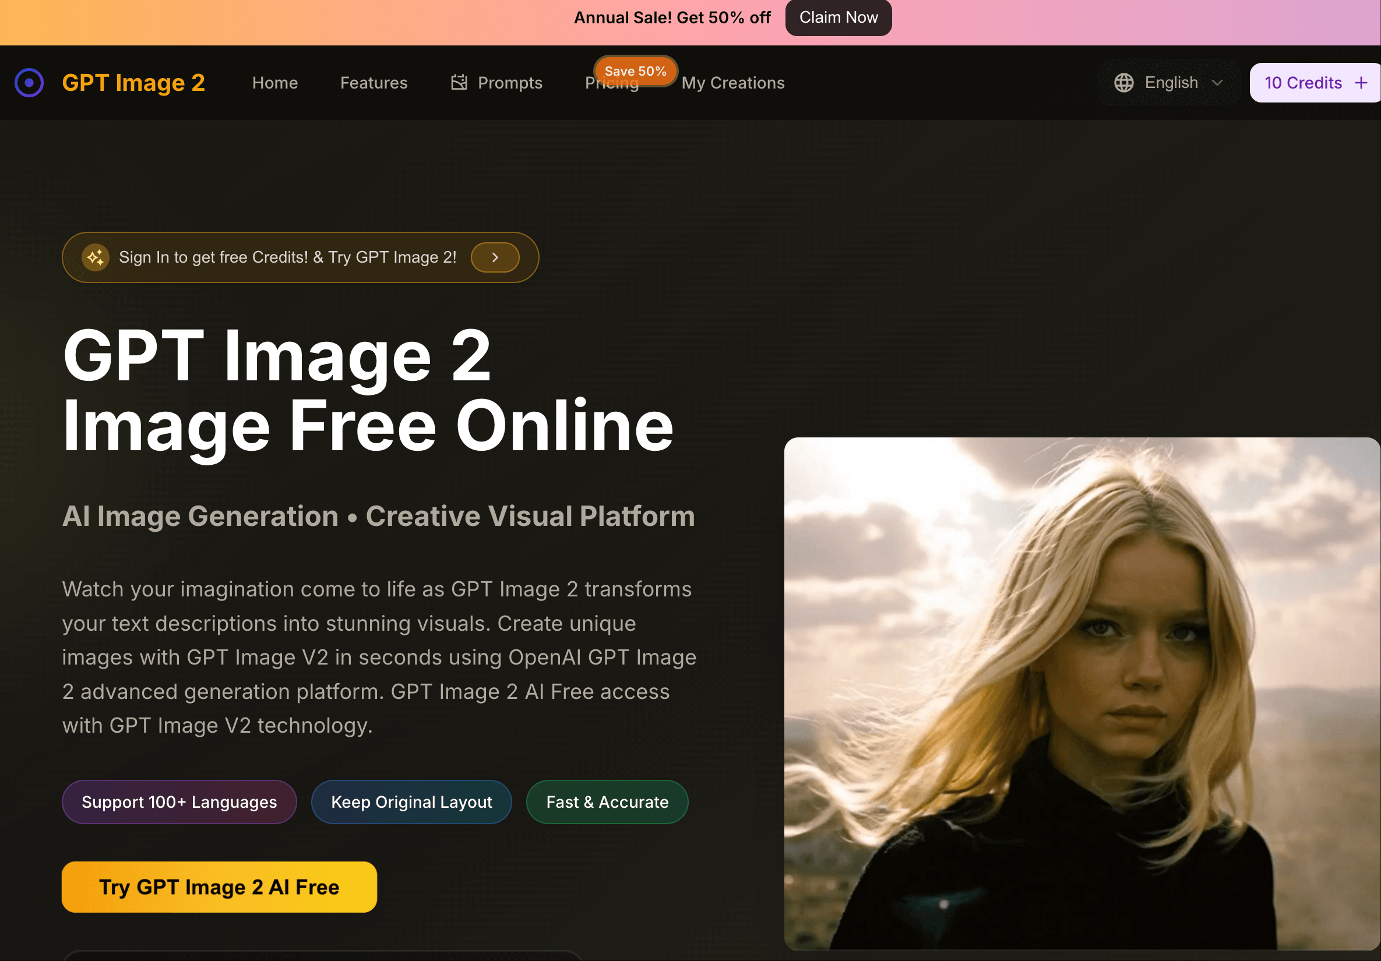Viewport: 1381px width, 961px height.
Task: Go to My Creations
Action: pos(732,82)
